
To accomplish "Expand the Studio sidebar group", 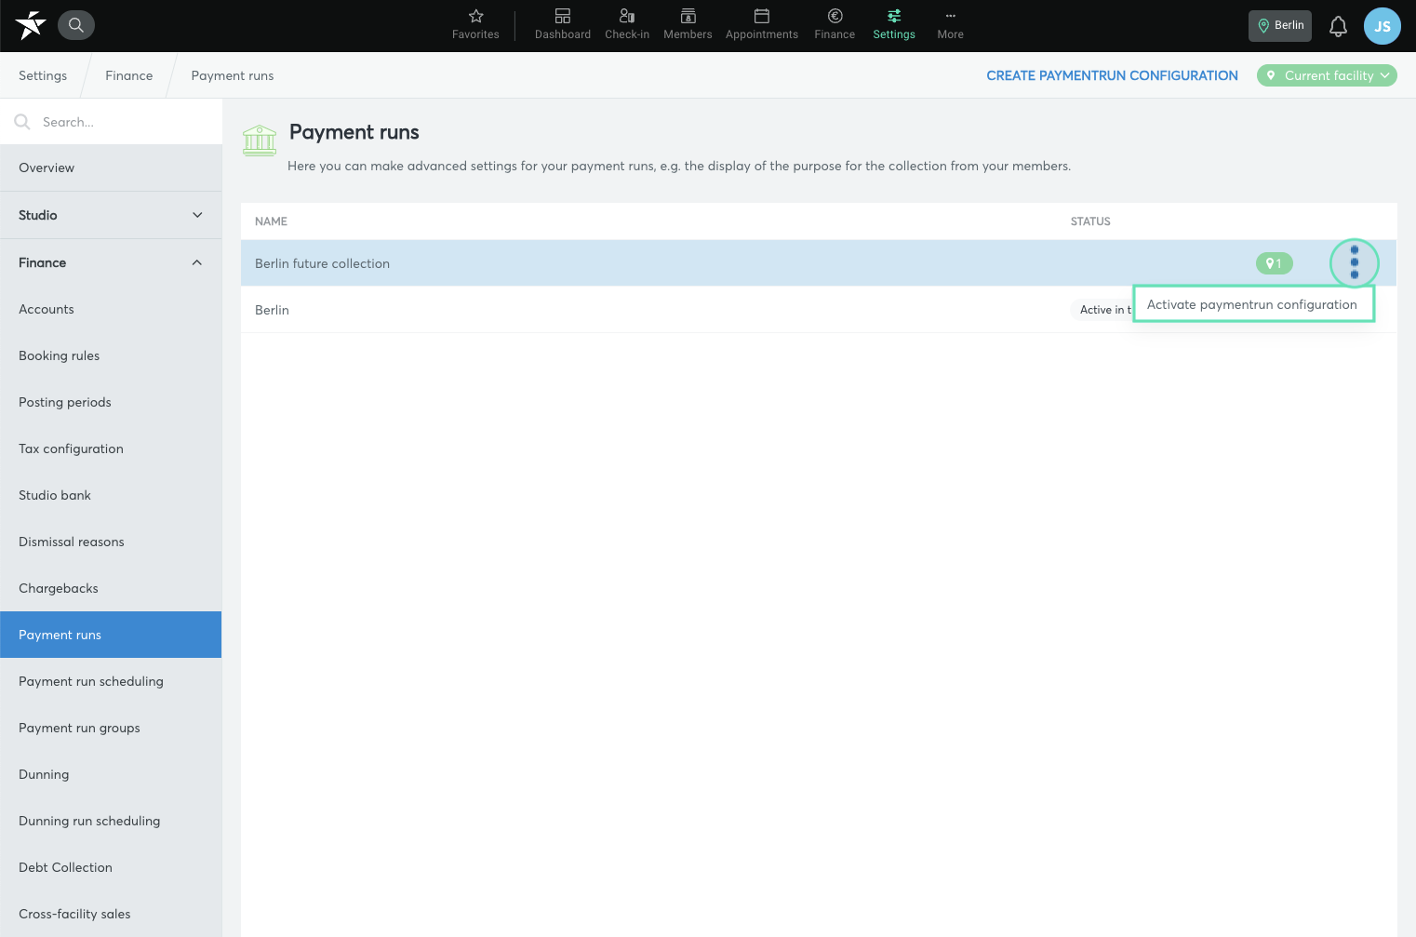I will click(111, 215).
